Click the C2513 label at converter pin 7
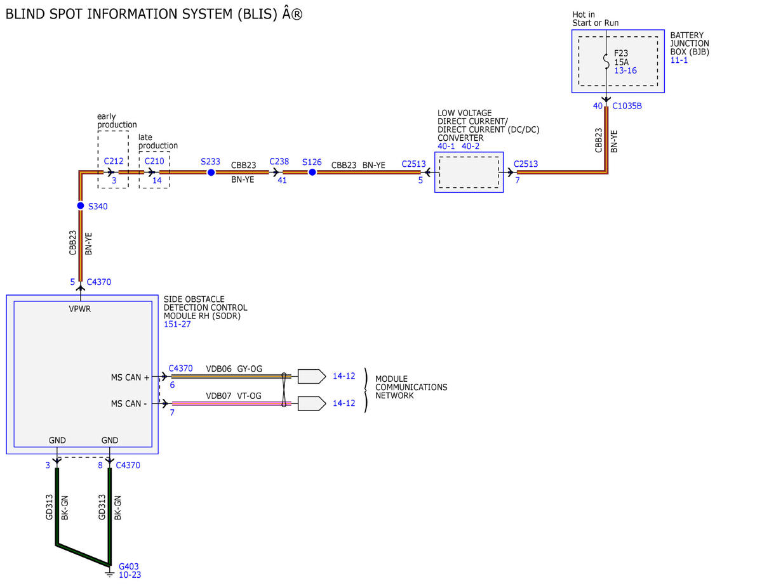Viewport: 762px width, 588px height. pyautogui.click(x=526, y=164)
